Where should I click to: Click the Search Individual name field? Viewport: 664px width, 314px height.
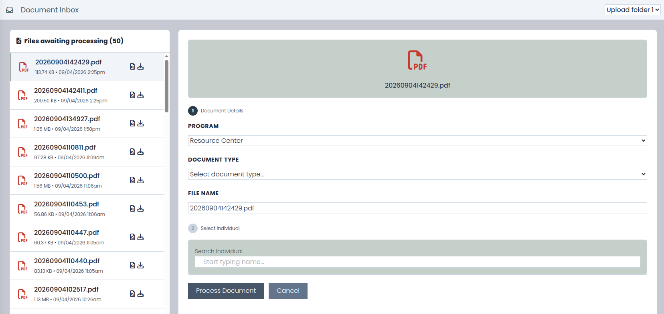tap(417, 262)
